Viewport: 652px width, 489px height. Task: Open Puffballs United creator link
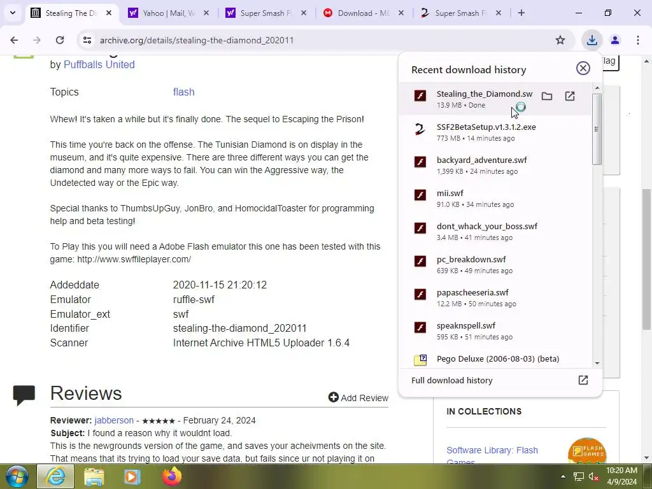click(x=99, y=64)
